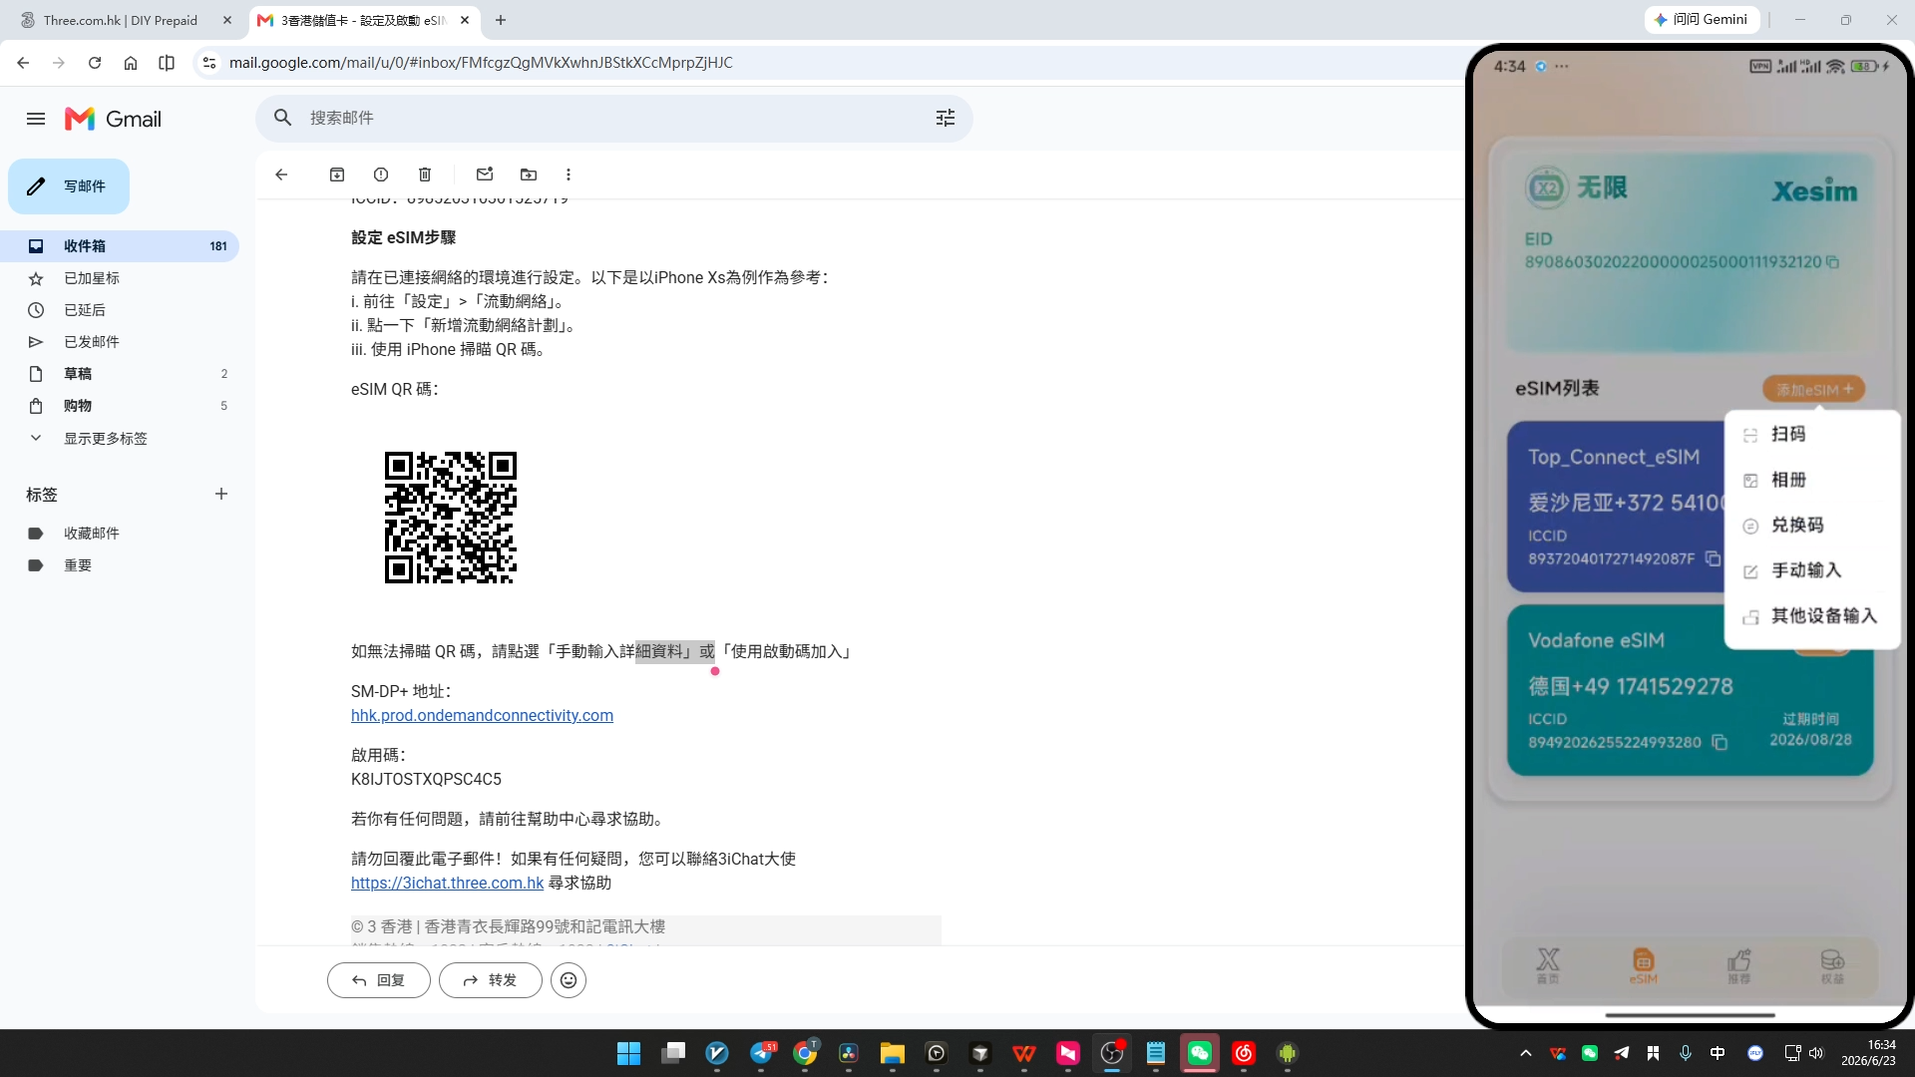The width and height of the screenshot is (1915, 1077).
Task: Tap Add eSIM (添加eSIM) button on phone
Action: (x=1813, y=389)
